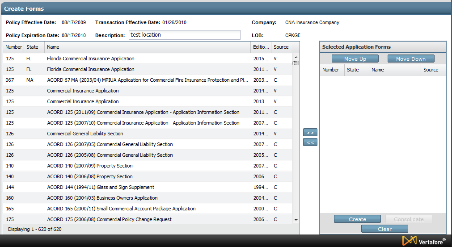Click the << remove forms arrow button
This screenshot has height=247, width=452.
[310, 142]
